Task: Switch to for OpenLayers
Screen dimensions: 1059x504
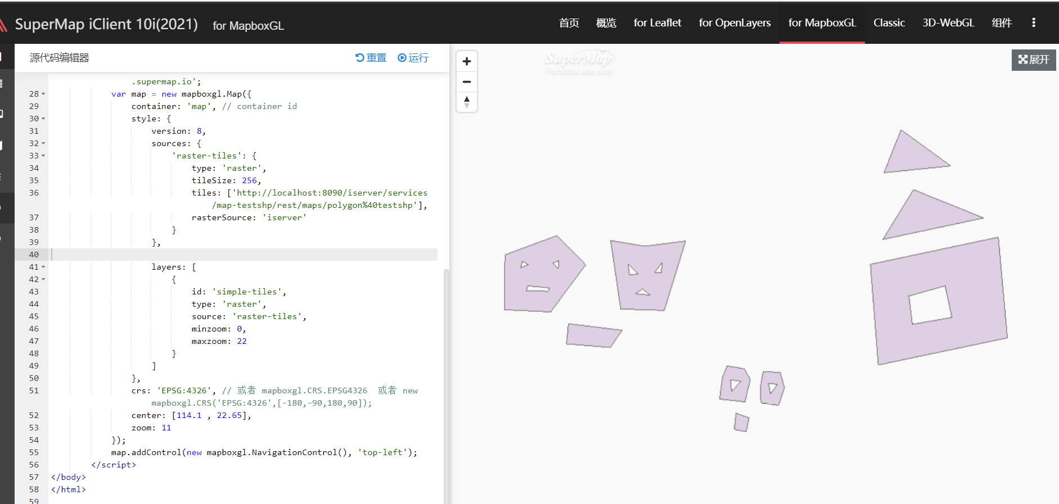Action: pos(735,22)
